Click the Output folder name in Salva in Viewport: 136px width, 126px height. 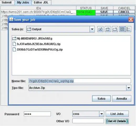(x=36, y=29)
